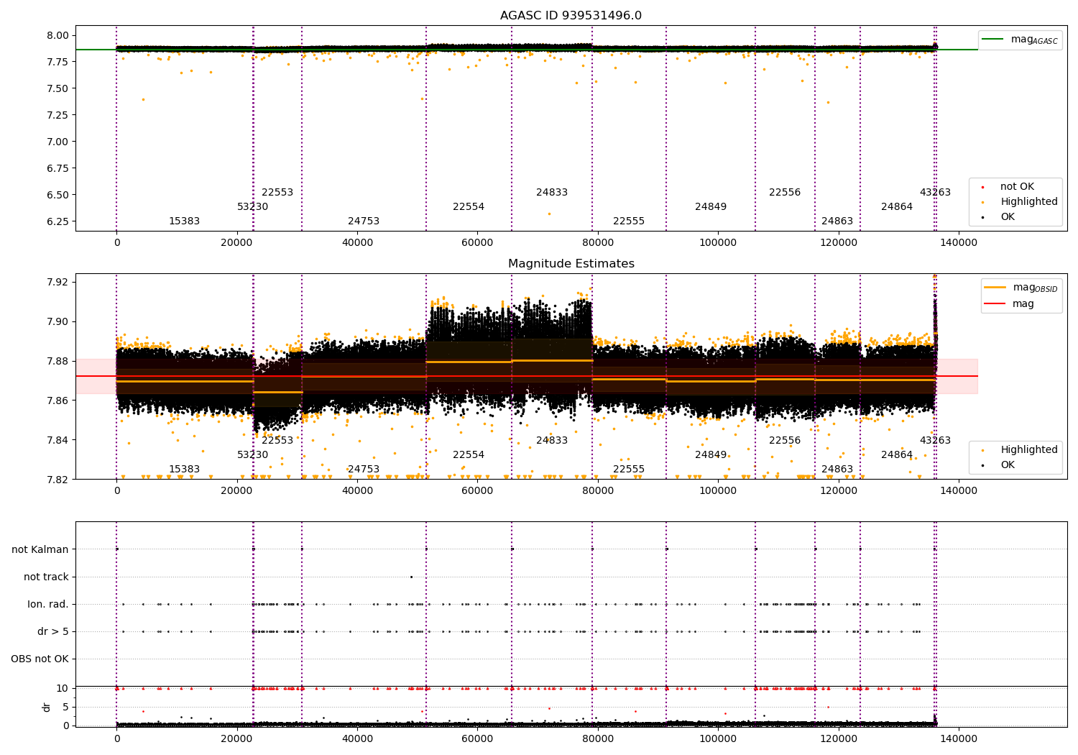Click the 7.92 y-axis tick in middle plot
This screenshot has height=755, width=1078.
click(58, 282)
